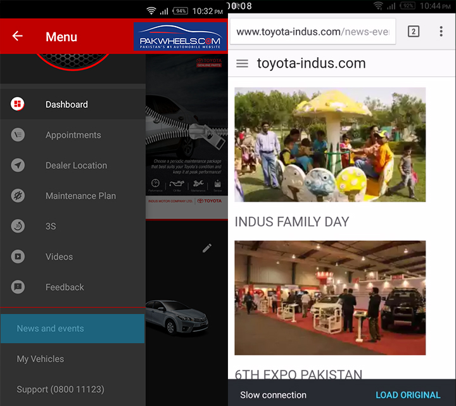Click the browser URL address bar
The image size is (456, 406).
313,32
